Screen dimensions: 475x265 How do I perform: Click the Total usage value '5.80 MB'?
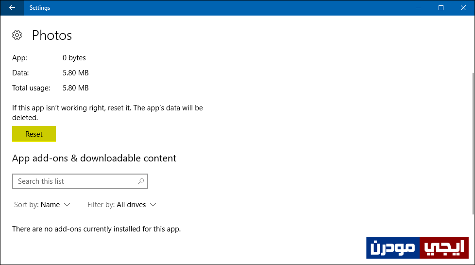[76, 88]
